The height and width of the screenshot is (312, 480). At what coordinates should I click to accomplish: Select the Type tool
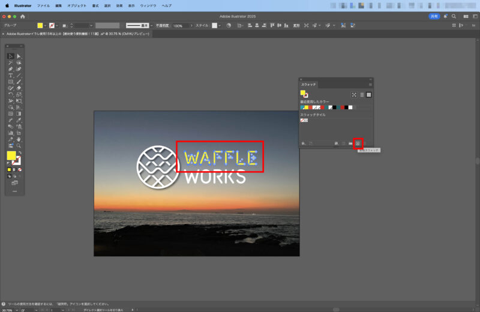click(11, 76)
